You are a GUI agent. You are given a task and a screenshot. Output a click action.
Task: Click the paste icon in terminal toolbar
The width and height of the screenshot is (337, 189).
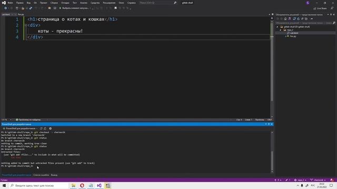tap(45, 129)
